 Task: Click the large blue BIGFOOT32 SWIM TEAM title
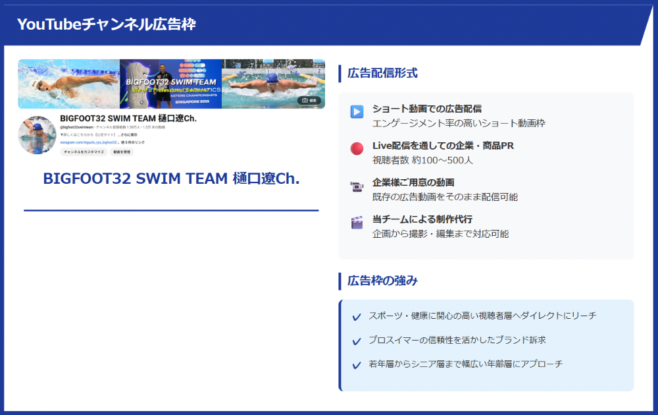[171, 179]
